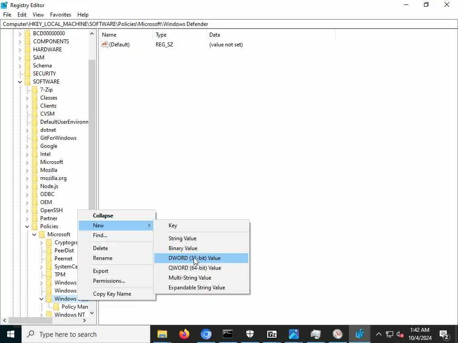Collapse the SOFTWARE tree node
The height and width of the screenshot is (343, 458).
(20, 82)
